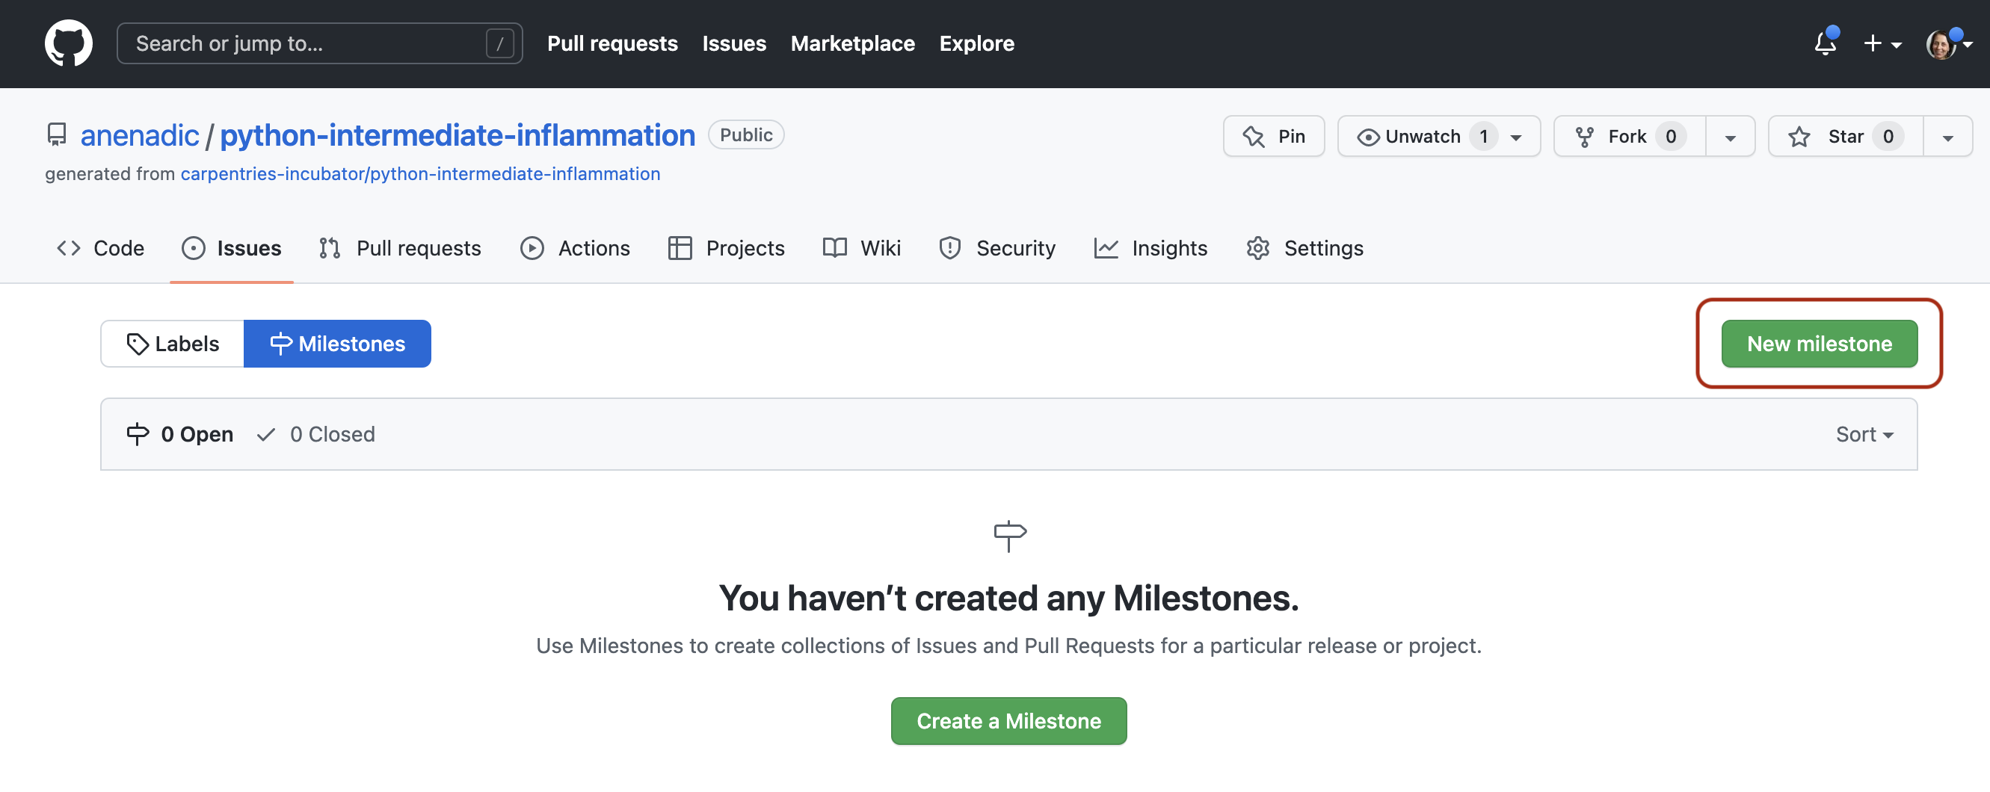1990x792 pixels.
Task: Star the repository
Action: point(1846,137)
